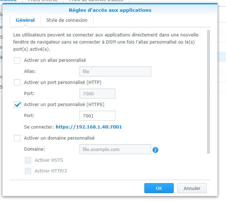This screenshot has height=201, width=226.
Task: Click the dialog title Règles d'accès aux applications
Action: (x=110, y=10)
